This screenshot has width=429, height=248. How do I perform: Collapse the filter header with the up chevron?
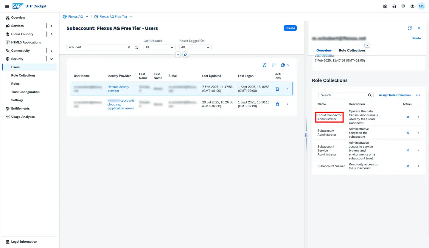pyautogui.click(x=178, y=55)
